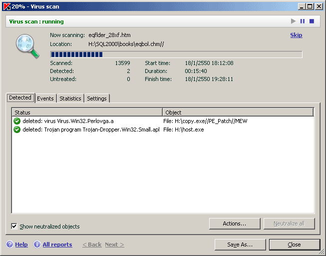Click the scan progress bar

coord(176,54)
